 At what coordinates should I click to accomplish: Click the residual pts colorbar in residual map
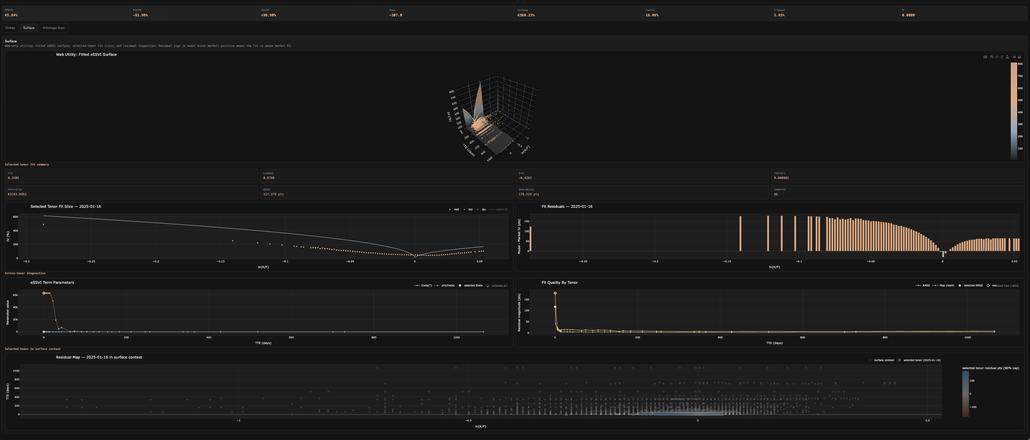pyautogui.click(x=965, y=393)
